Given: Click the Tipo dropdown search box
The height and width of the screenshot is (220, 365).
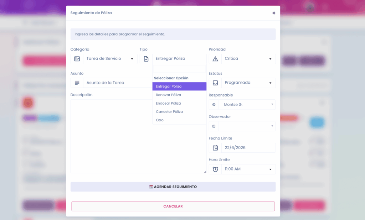Looking at the screenshot, I should pyautogui.click(x=179, y=69).
